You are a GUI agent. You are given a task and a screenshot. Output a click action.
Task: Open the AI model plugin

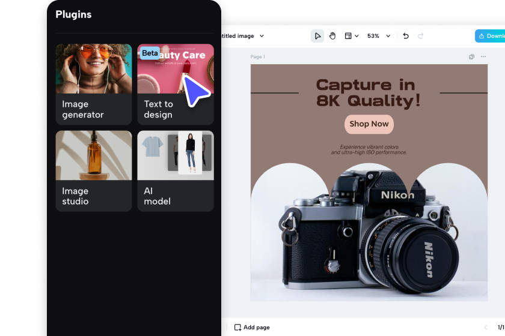click(x=176, y=171)
